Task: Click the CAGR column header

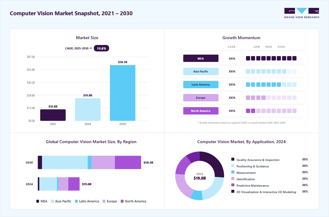Action: [231, 47]
